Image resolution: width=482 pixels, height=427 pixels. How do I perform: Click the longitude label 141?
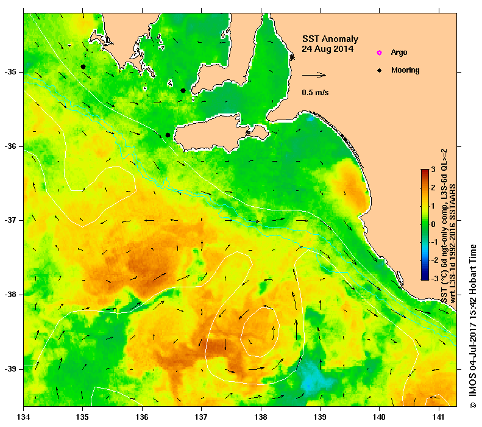point(439,417)
